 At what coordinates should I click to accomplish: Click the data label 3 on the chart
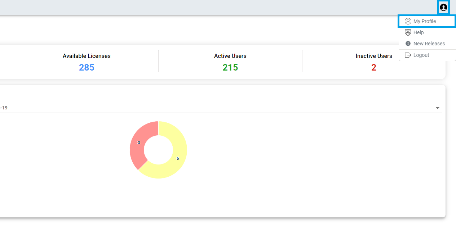[x=139, y=143]
